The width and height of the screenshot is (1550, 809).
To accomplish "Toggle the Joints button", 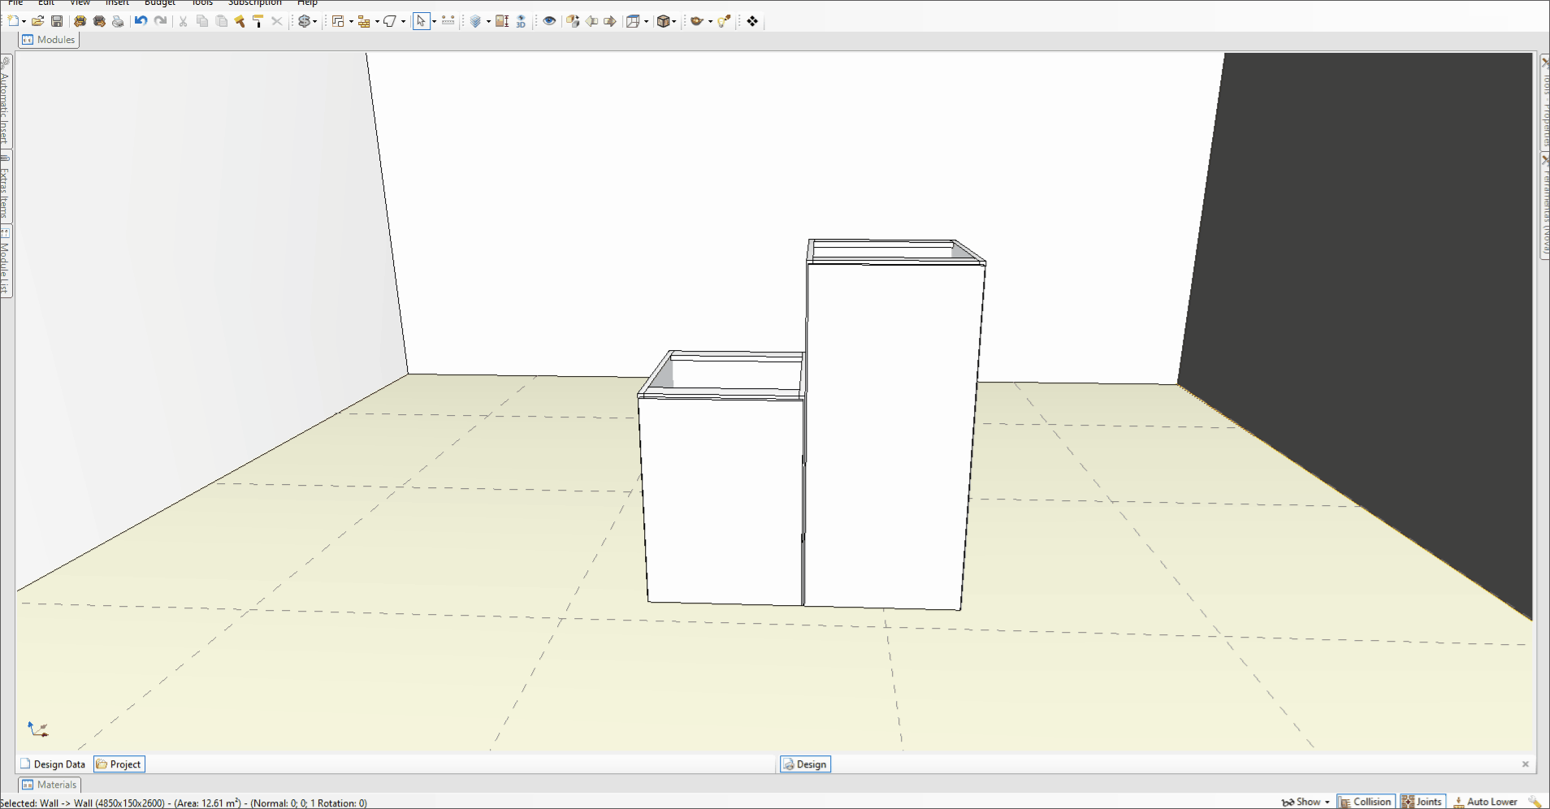I will pyautogui.click(x=1422, y=802).
